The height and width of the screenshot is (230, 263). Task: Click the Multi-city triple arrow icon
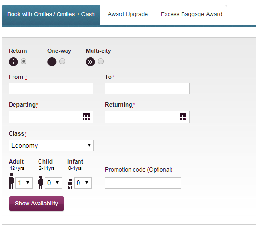point(91,62)
